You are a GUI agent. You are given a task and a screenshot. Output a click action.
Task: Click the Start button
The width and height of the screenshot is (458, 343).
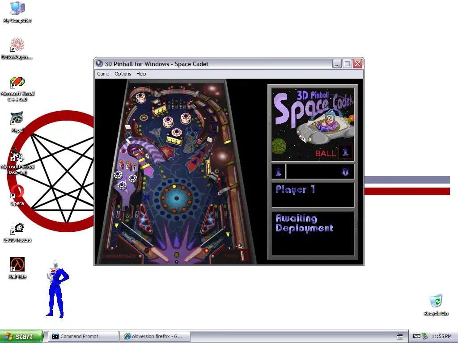tap(21, 336)
